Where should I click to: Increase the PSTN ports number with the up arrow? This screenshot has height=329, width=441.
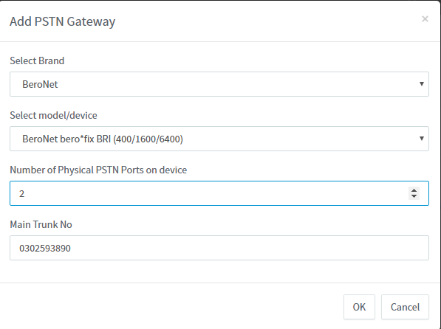(x=414, y=190)
